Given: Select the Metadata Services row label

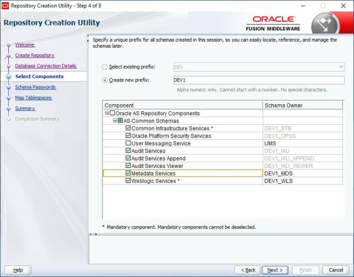Looking at the screenshot, I should tap(153, 173).
